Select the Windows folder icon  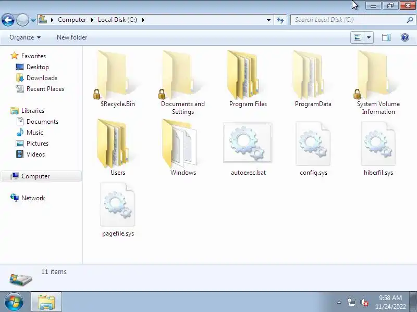pos(179,144)
